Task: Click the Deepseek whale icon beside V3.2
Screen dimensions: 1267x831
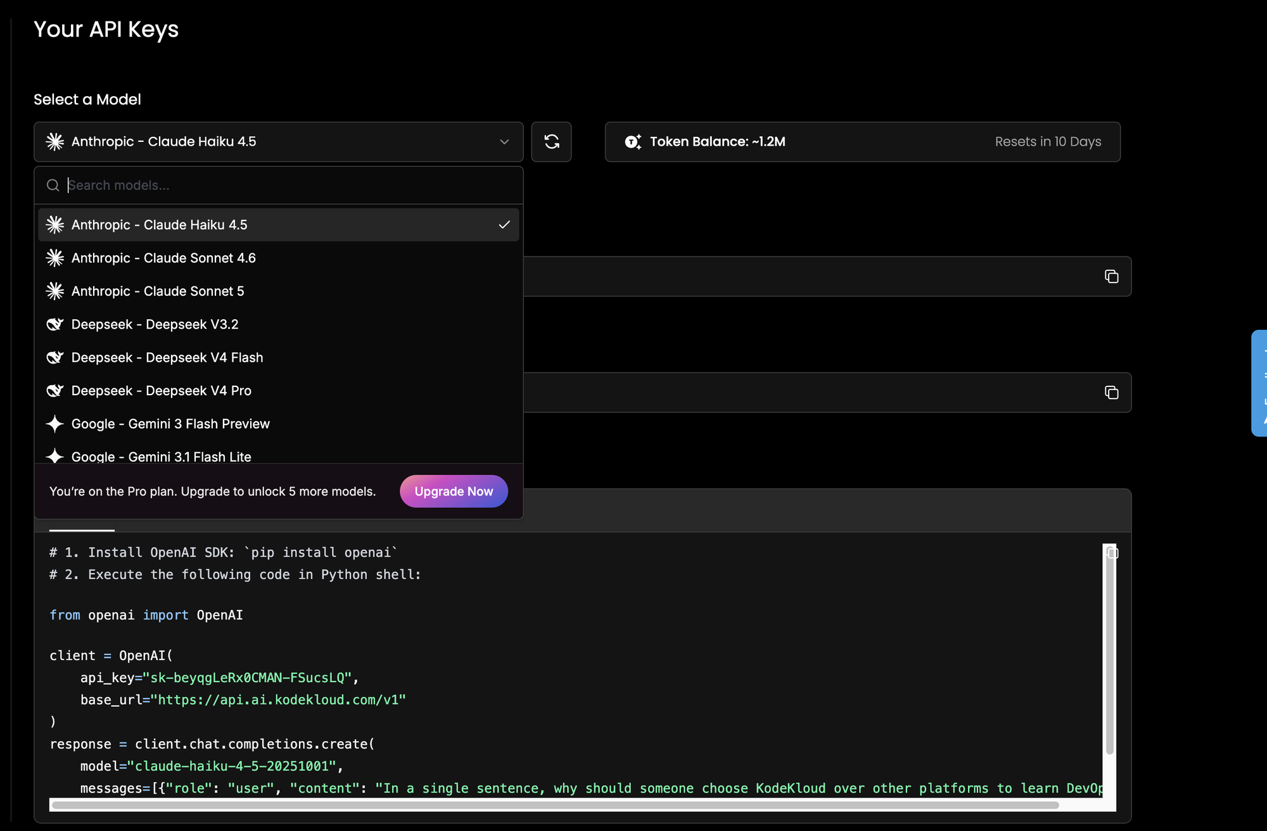Action: coord(55,324)
